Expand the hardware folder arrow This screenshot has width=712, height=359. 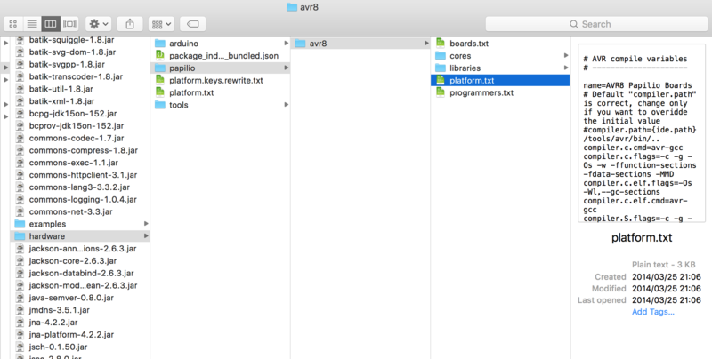click(x=146, y=235)
